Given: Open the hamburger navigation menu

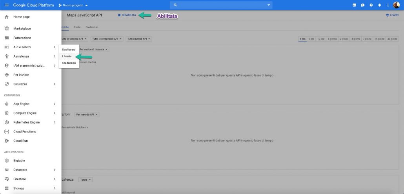Looking at the screenshot, I should (7, 5).
